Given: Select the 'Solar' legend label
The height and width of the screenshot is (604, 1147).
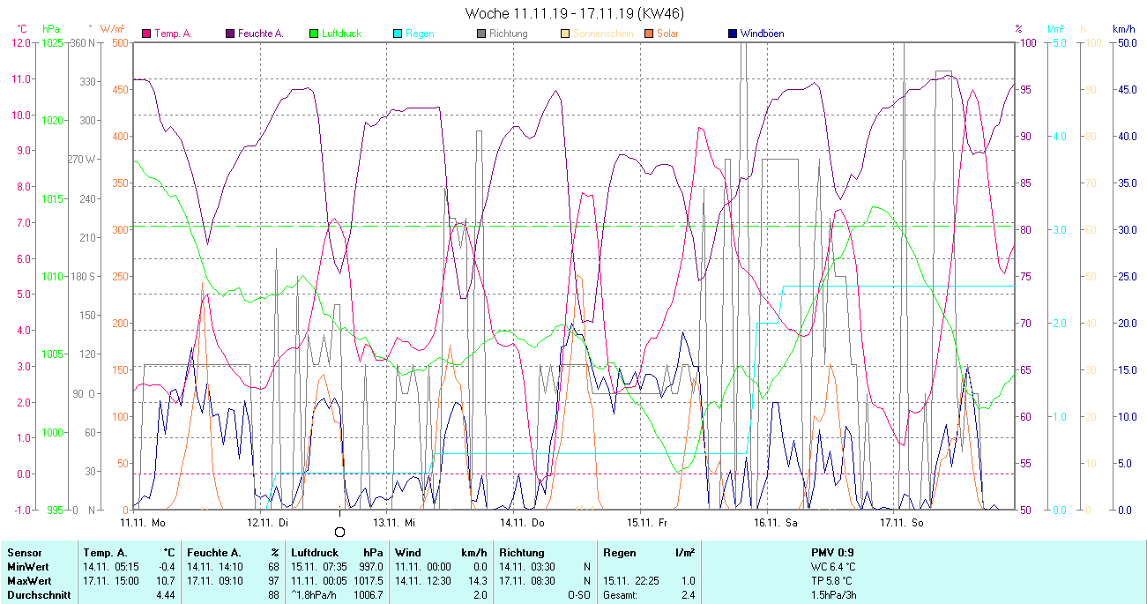Looking at the screenshot, I should 667,34.
